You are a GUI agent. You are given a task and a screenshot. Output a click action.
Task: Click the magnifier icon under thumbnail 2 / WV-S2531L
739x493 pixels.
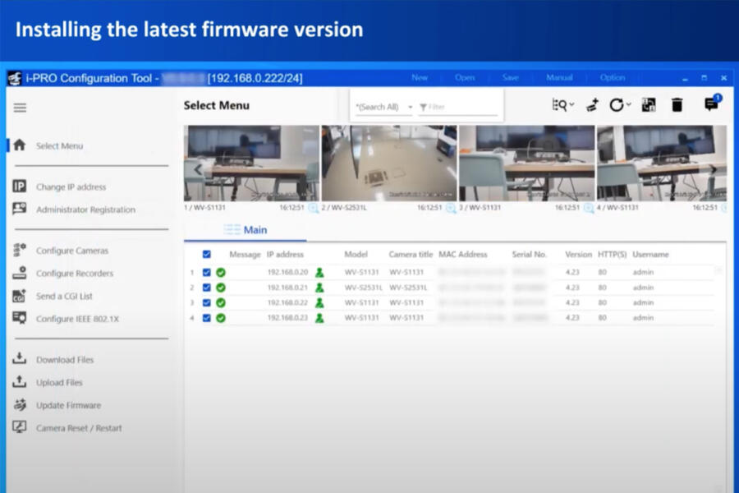click(451, 208)
